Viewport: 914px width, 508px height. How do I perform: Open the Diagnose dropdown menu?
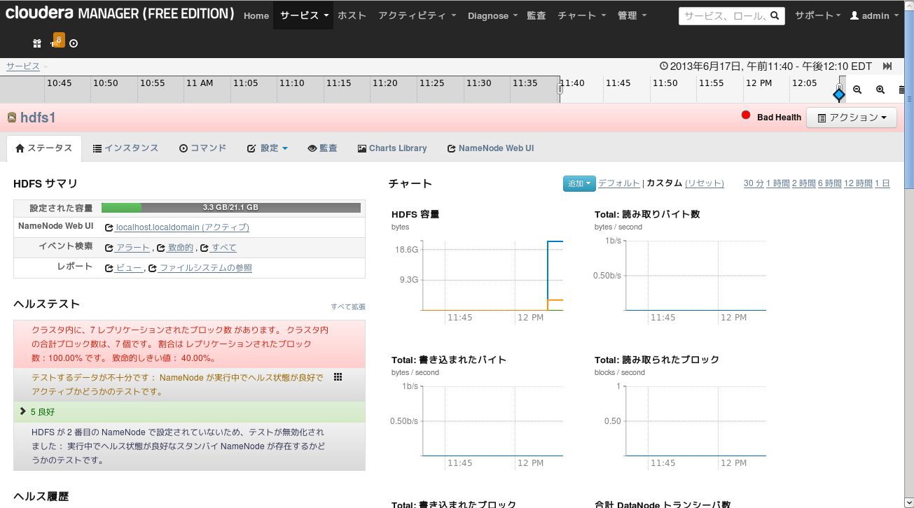tap(493, 15)
